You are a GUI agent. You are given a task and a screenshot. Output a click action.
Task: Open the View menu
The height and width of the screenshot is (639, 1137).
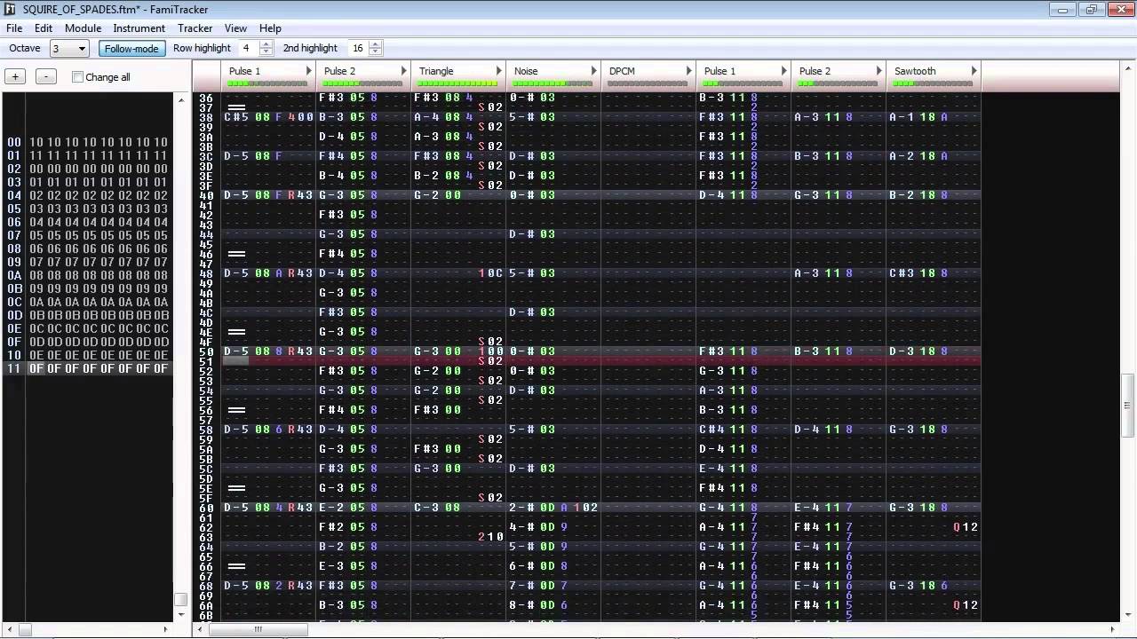[x=235, y=28]
